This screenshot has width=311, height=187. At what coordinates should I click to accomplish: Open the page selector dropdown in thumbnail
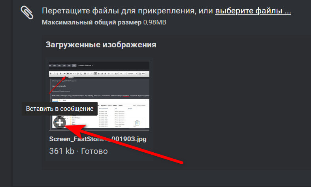click(85, 65)
